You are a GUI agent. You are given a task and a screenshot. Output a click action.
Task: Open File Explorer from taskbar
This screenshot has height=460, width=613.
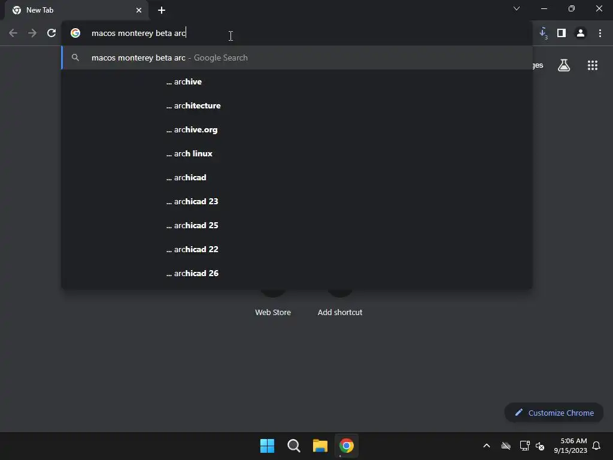click(320, 446)
